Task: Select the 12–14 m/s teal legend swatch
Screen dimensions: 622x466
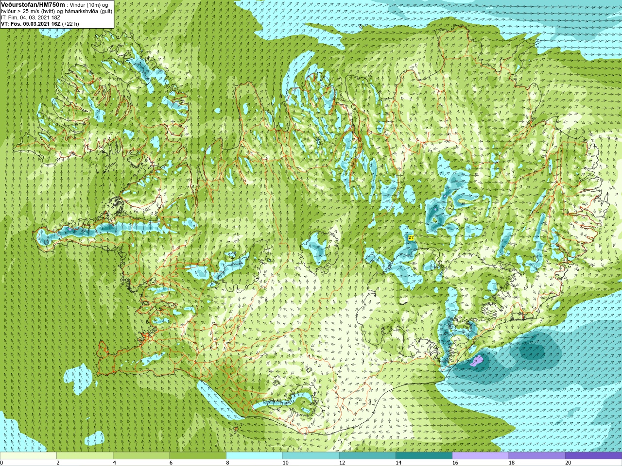Action: point(367,456)
